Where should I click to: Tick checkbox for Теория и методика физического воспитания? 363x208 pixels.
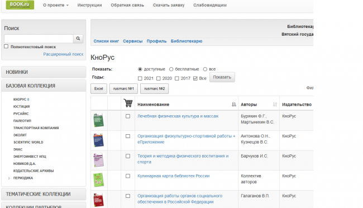click(x=128, y=156)
